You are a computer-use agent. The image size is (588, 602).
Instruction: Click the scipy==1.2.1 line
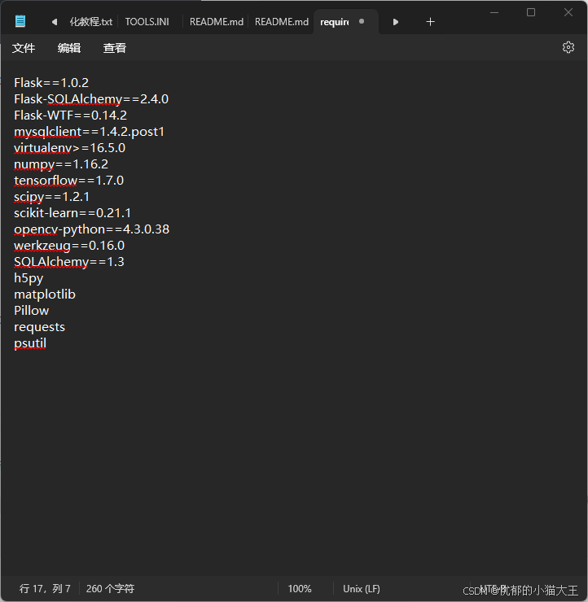click(51, 197)
